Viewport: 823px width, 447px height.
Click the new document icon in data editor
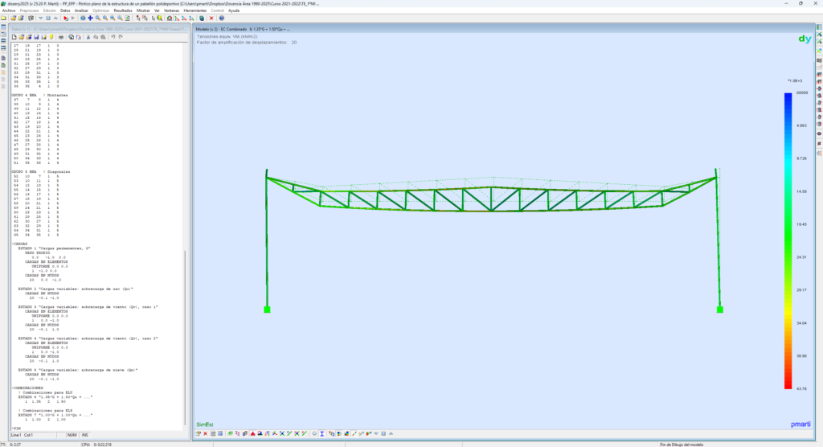point(14,37)
